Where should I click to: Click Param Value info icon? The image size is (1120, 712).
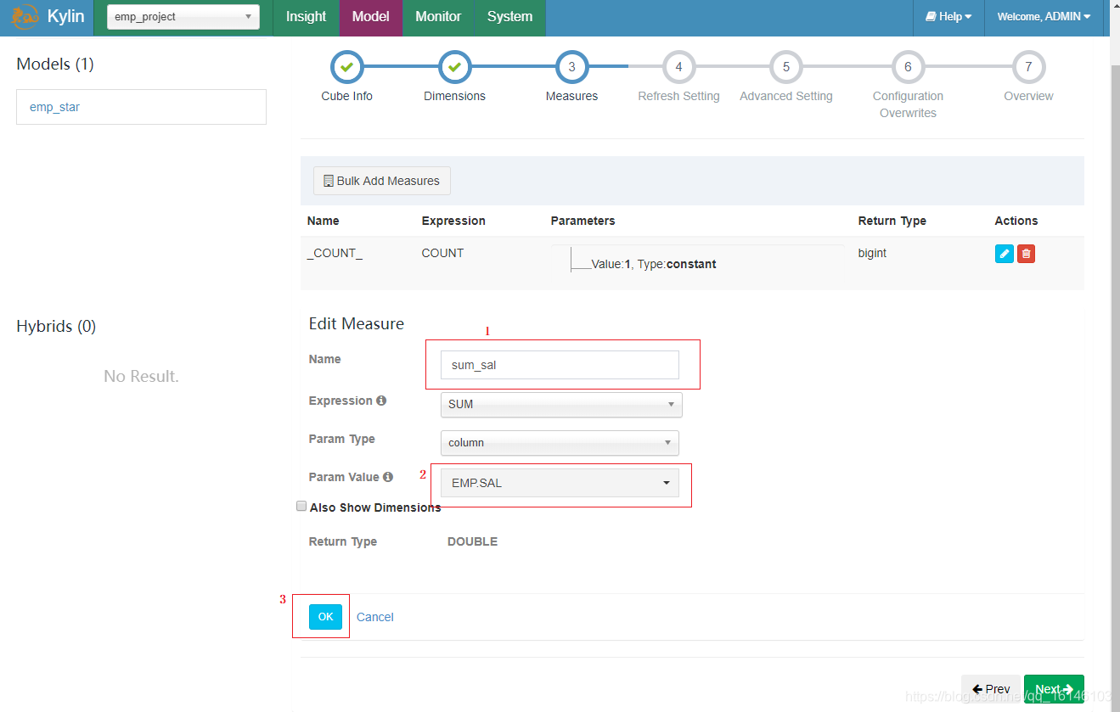388,477
